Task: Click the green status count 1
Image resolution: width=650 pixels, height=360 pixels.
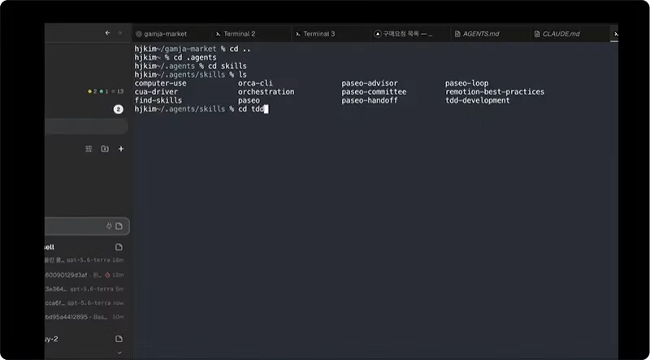Action: 104,92
